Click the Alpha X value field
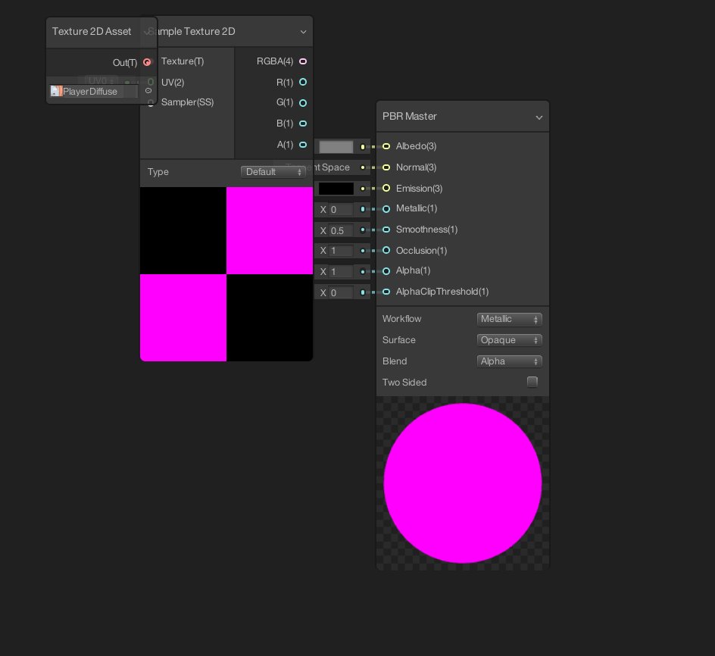The height and width of the screenshot is (656, 715). click(341, 271)
